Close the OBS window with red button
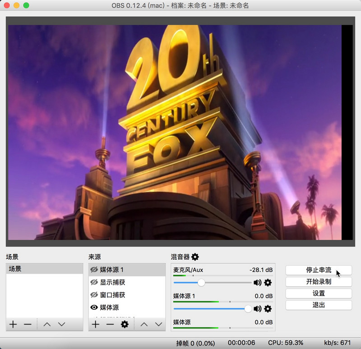The width and height of the screenshot is (361, 349). [x=7, y=5]
